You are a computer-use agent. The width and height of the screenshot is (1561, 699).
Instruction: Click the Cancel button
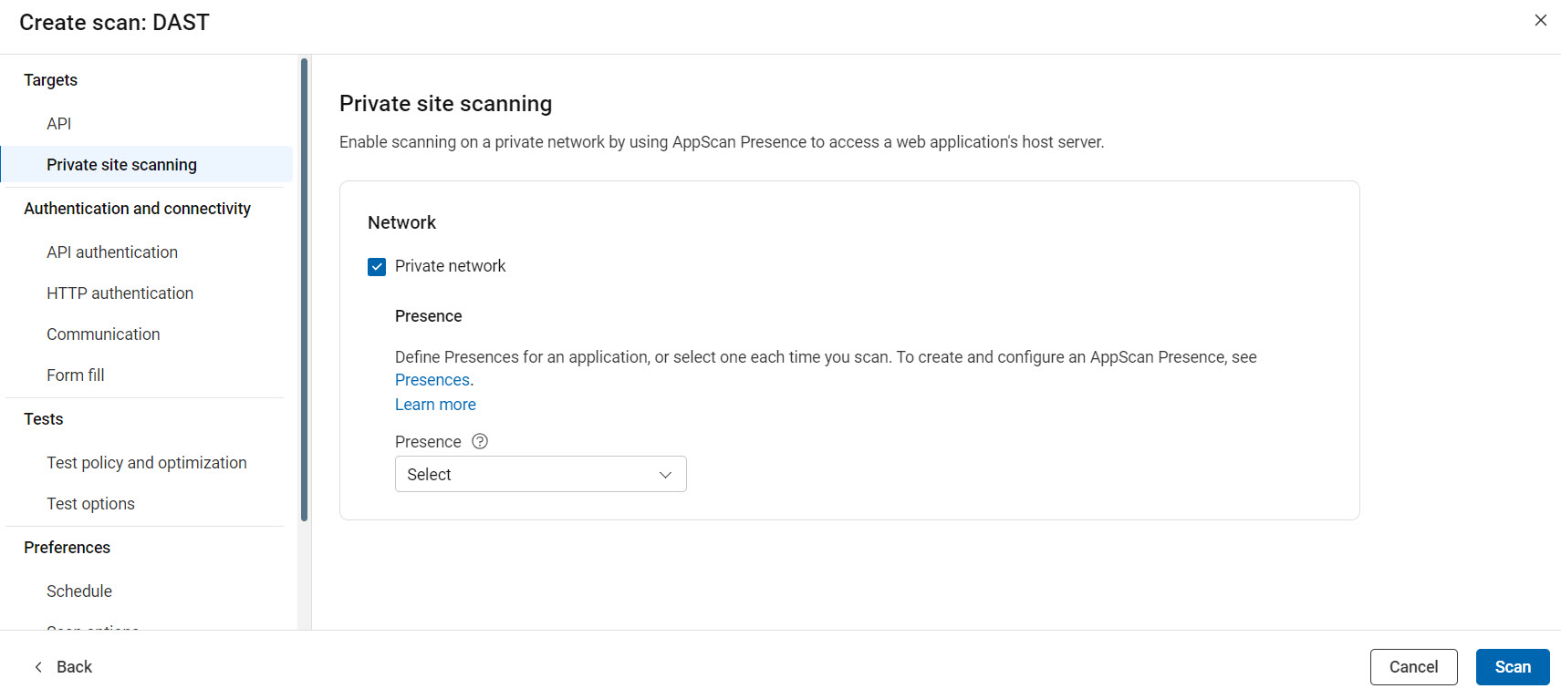click(x=1413, y=667)
